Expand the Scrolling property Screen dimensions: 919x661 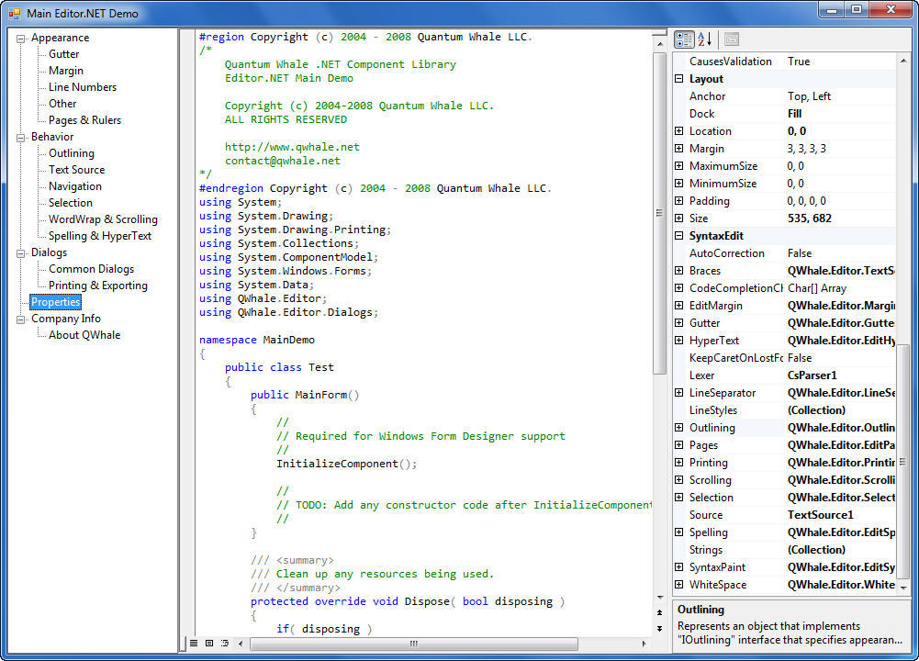(679, 479)
